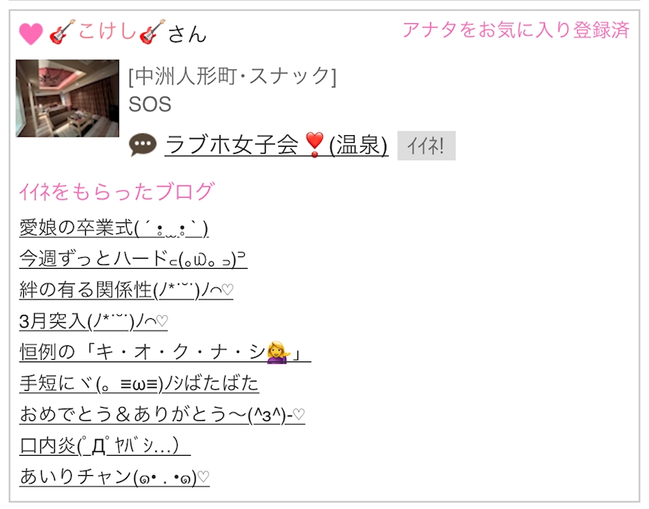649x509 pixels.
Task: Click the red exclamation heart emoji in post title
Action: coord(314,144)
